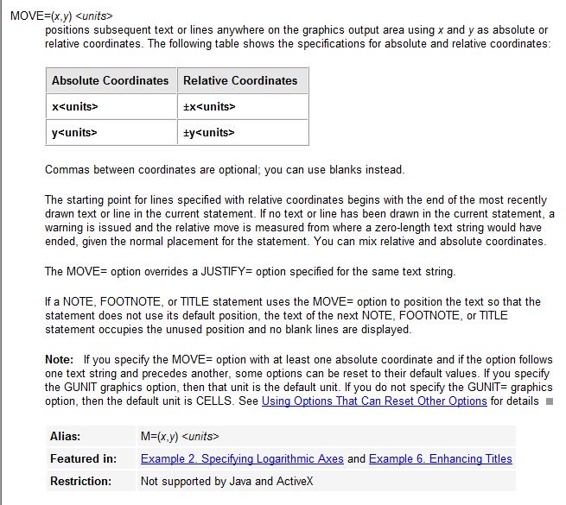
Task: Click the paragraph starting 'If a NOTE, FOOTNOTE'
Action: [x=292, y=315]
